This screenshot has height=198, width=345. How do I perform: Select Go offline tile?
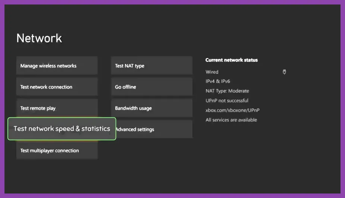coord(152,87)
